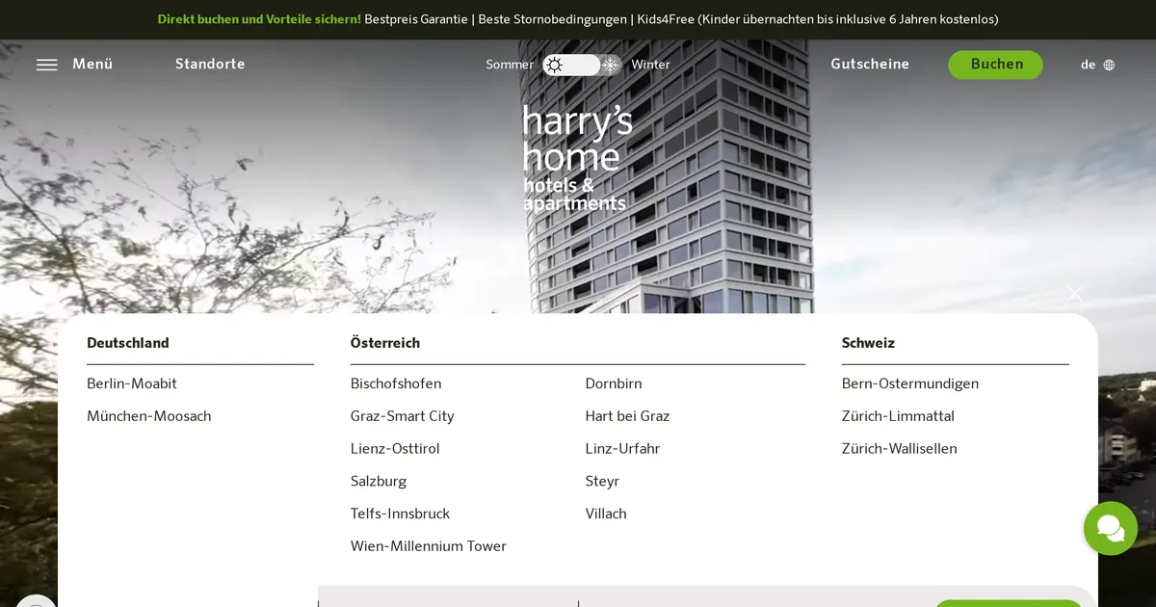Close the locations overlay with the X

click(x=1074, y=293)
